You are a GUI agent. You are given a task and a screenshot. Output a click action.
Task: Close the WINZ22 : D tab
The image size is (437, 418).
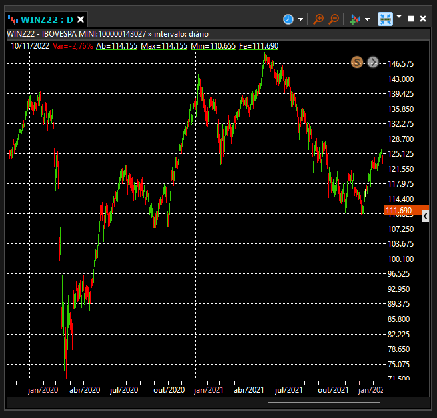click(x=81, y=19)
